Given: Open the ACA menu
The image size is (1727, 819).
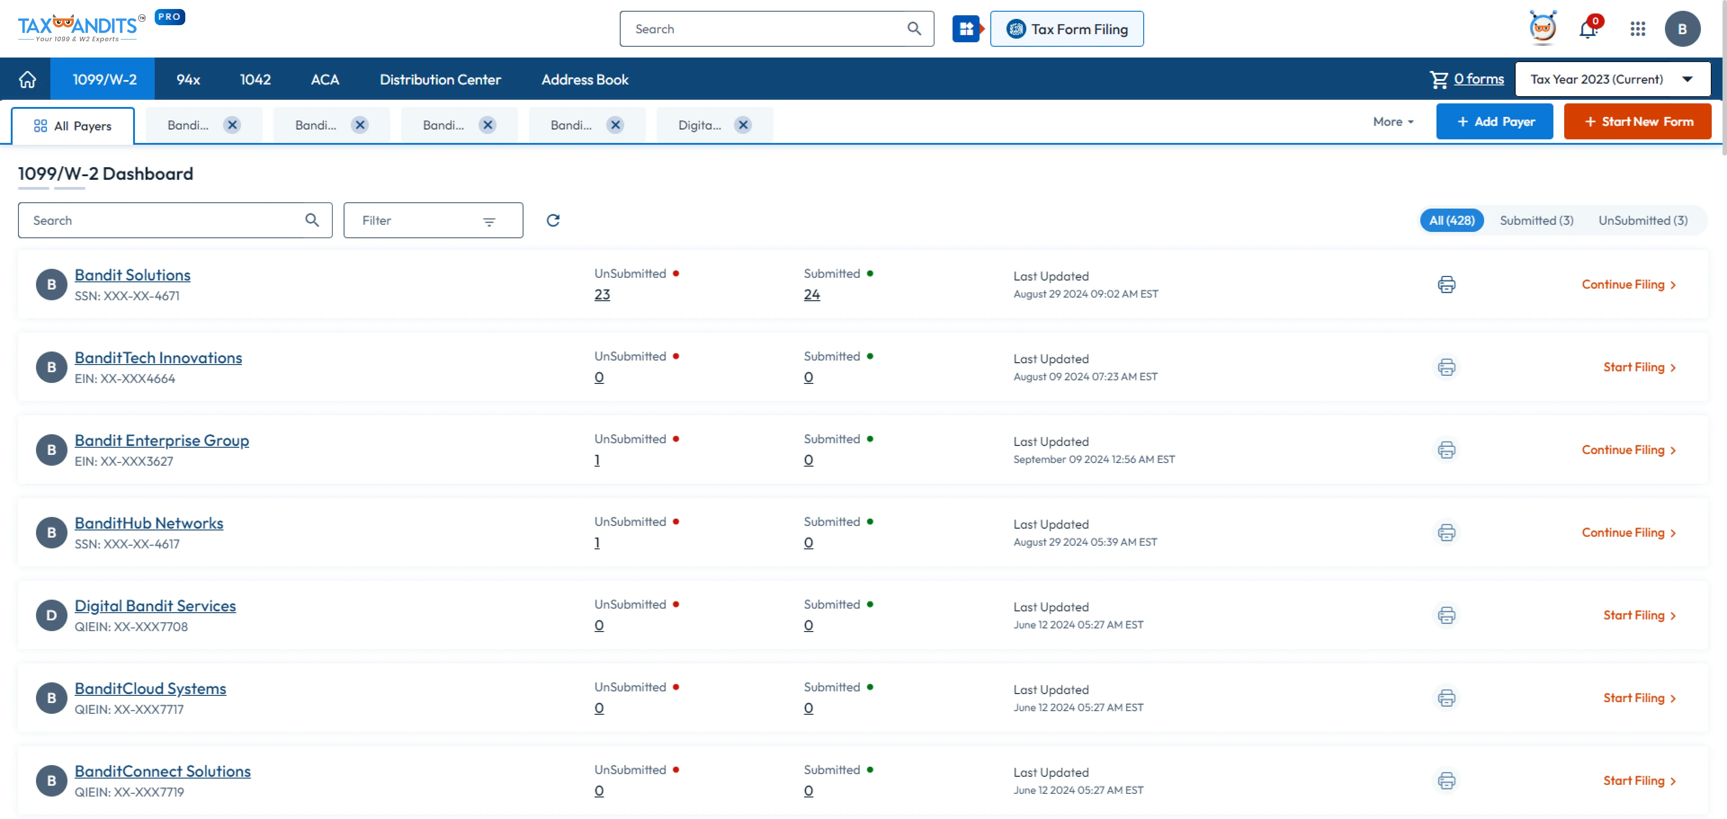Looking at the screenshot, I should [325, 79].
